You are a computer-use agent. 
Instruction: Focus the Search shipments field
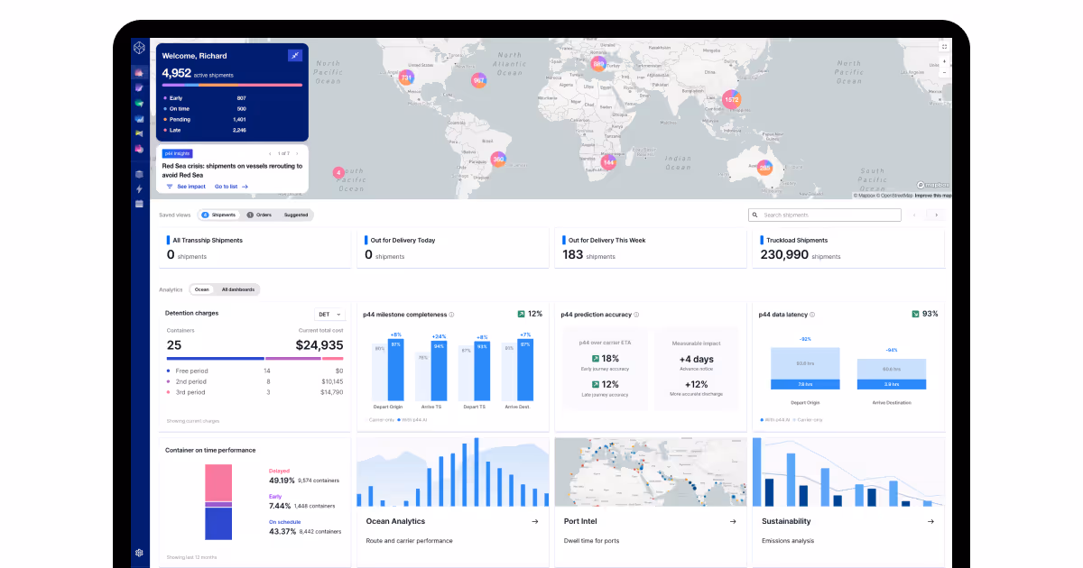tap(825, 215)
